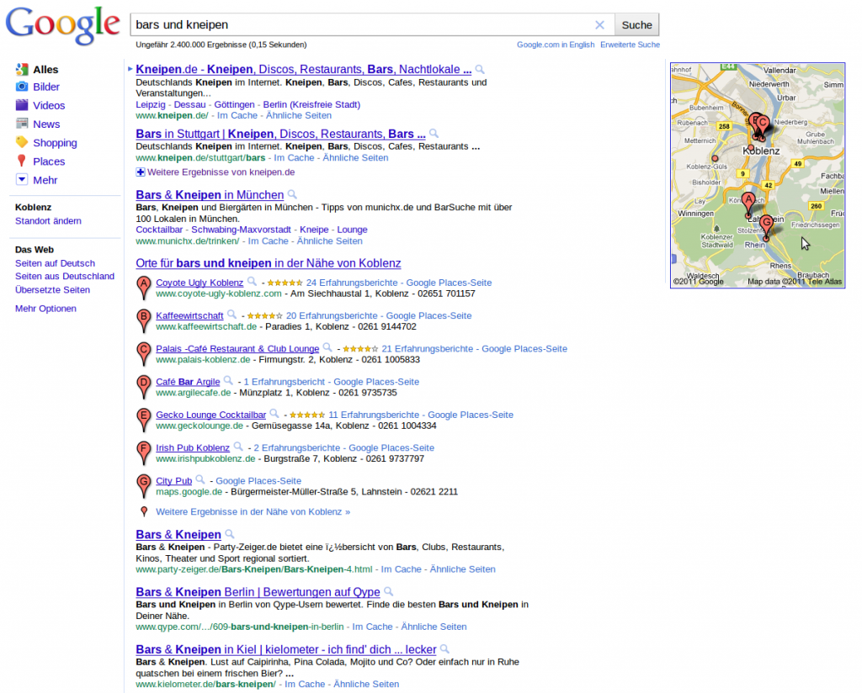Switch to Shopping search category
862x693 pixels.
point(55,143)
